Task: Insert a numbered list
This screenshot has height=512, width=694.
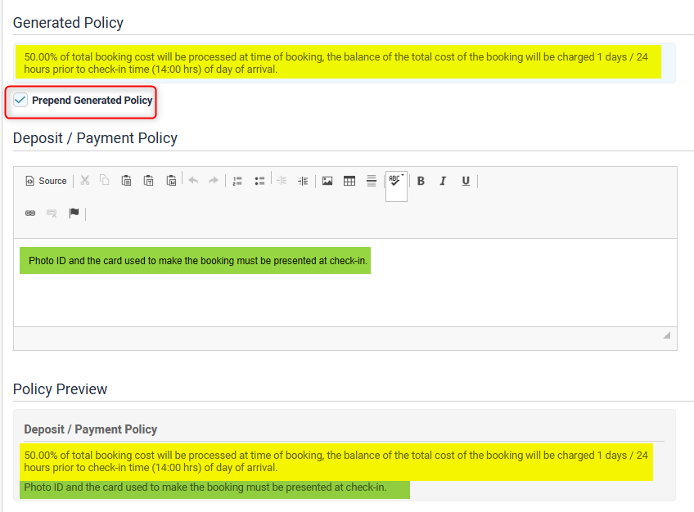Action: tap(237, 181)
